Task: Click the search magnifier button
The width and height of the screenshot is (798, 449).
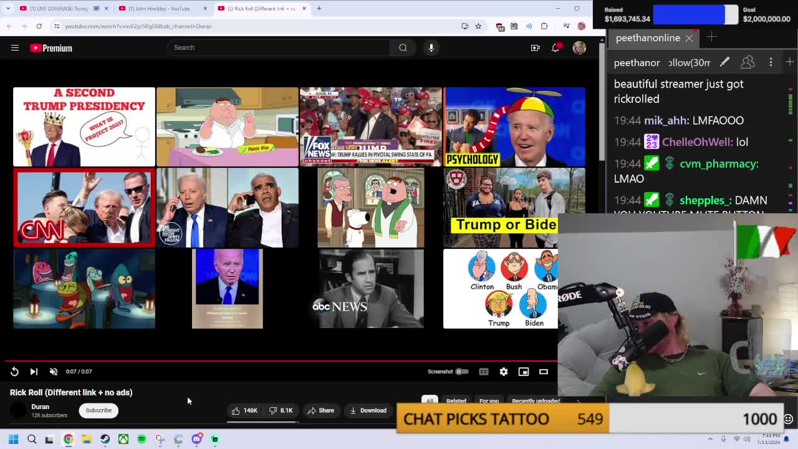Action: tap(403, 47)
